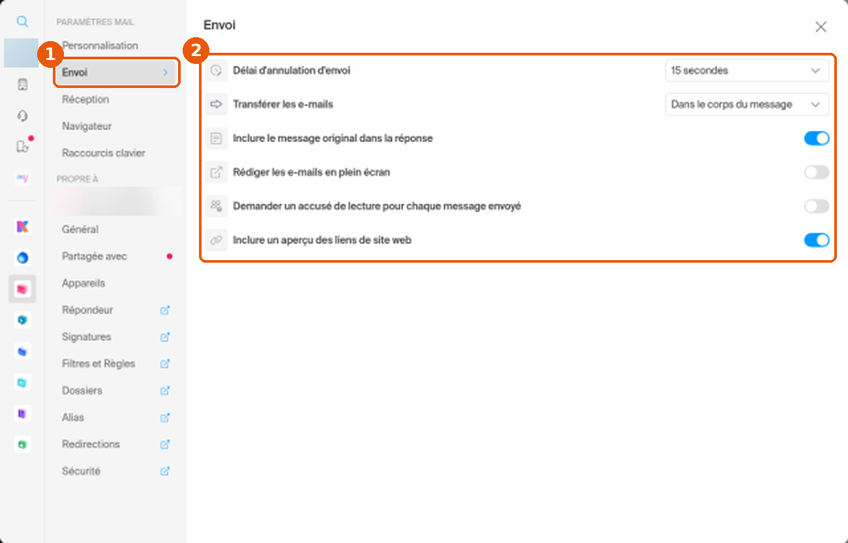Click the external link icon beside Signatures

[x=165, y=337]
